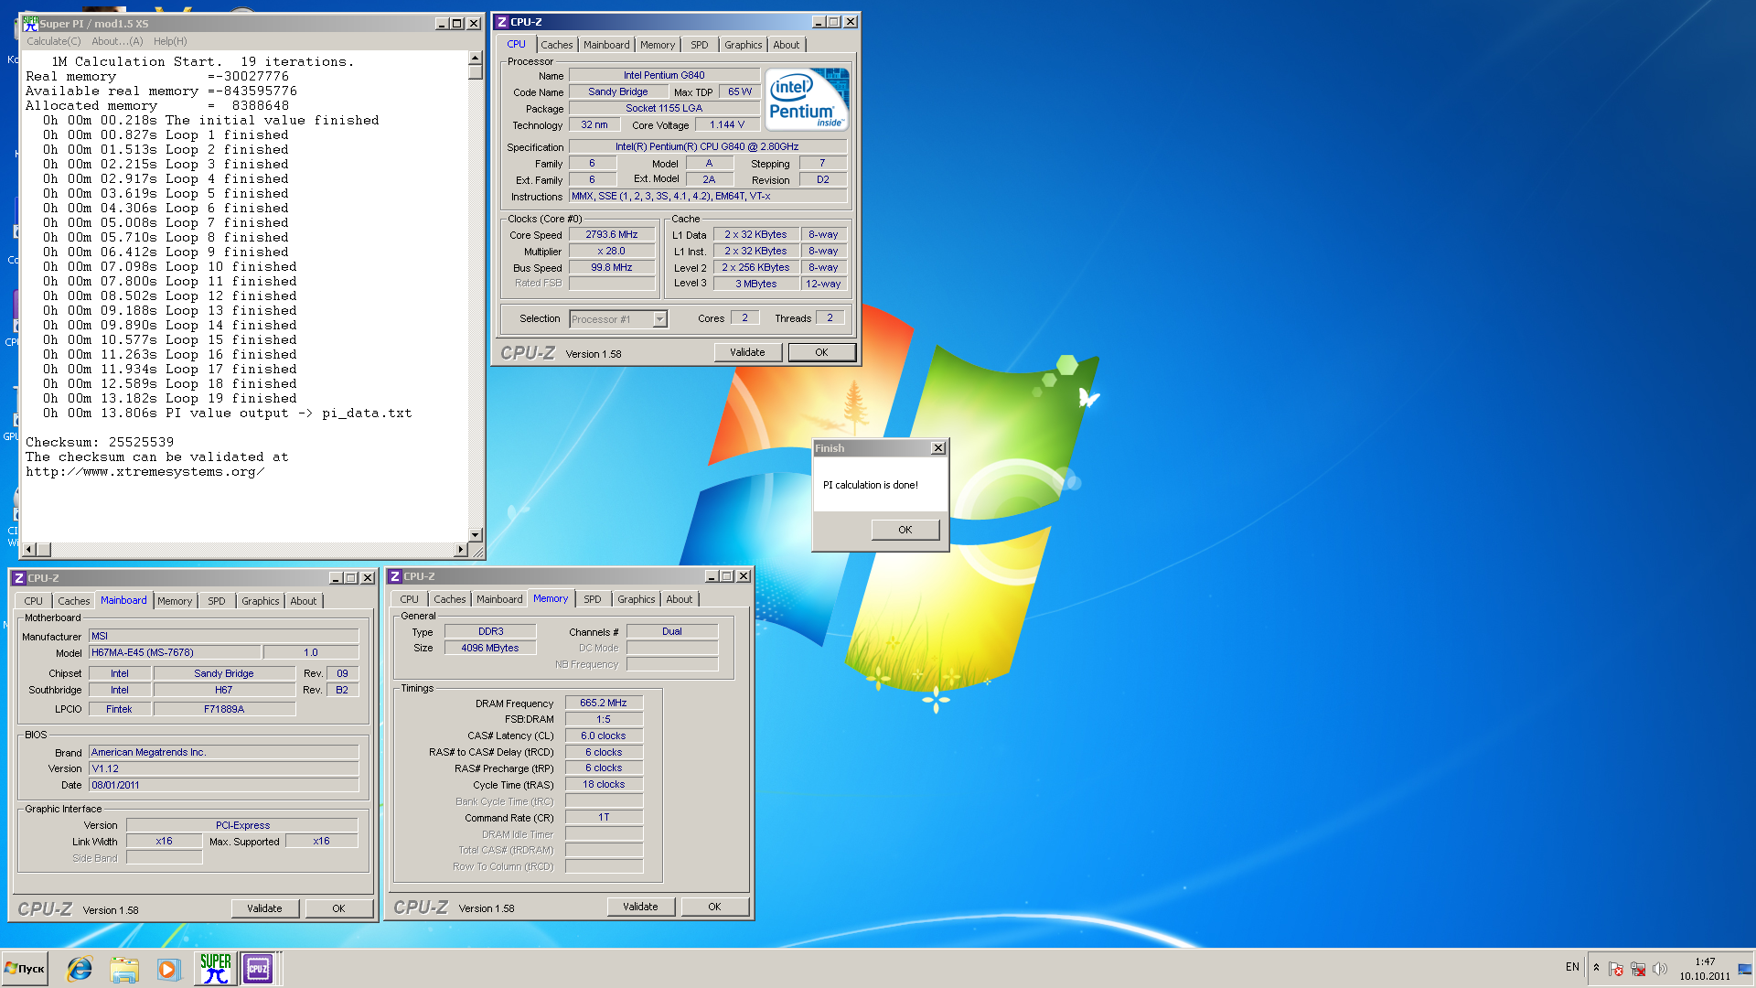
Task: Click the Show desktop tray icon
Action: click(1745, 969)
